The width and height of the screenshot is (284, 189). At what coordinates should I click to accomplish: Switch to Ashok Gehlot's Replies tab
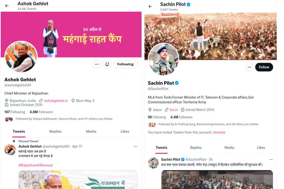coord(55,132)
